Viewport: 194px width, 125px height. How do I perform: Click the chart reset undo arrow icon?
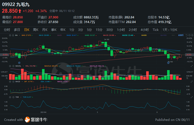click(186, 35)
